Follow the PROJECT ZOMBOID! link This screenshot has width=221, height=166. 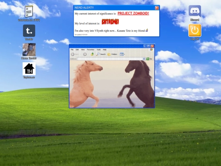[133, 14]
